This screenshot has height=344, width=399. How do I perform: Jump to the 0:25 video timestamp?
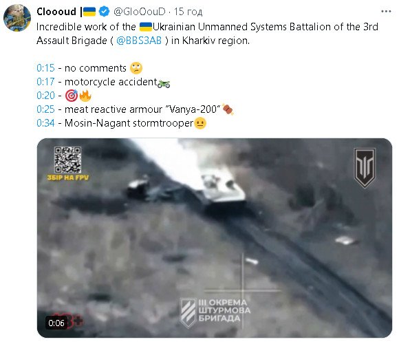[45, 109]
